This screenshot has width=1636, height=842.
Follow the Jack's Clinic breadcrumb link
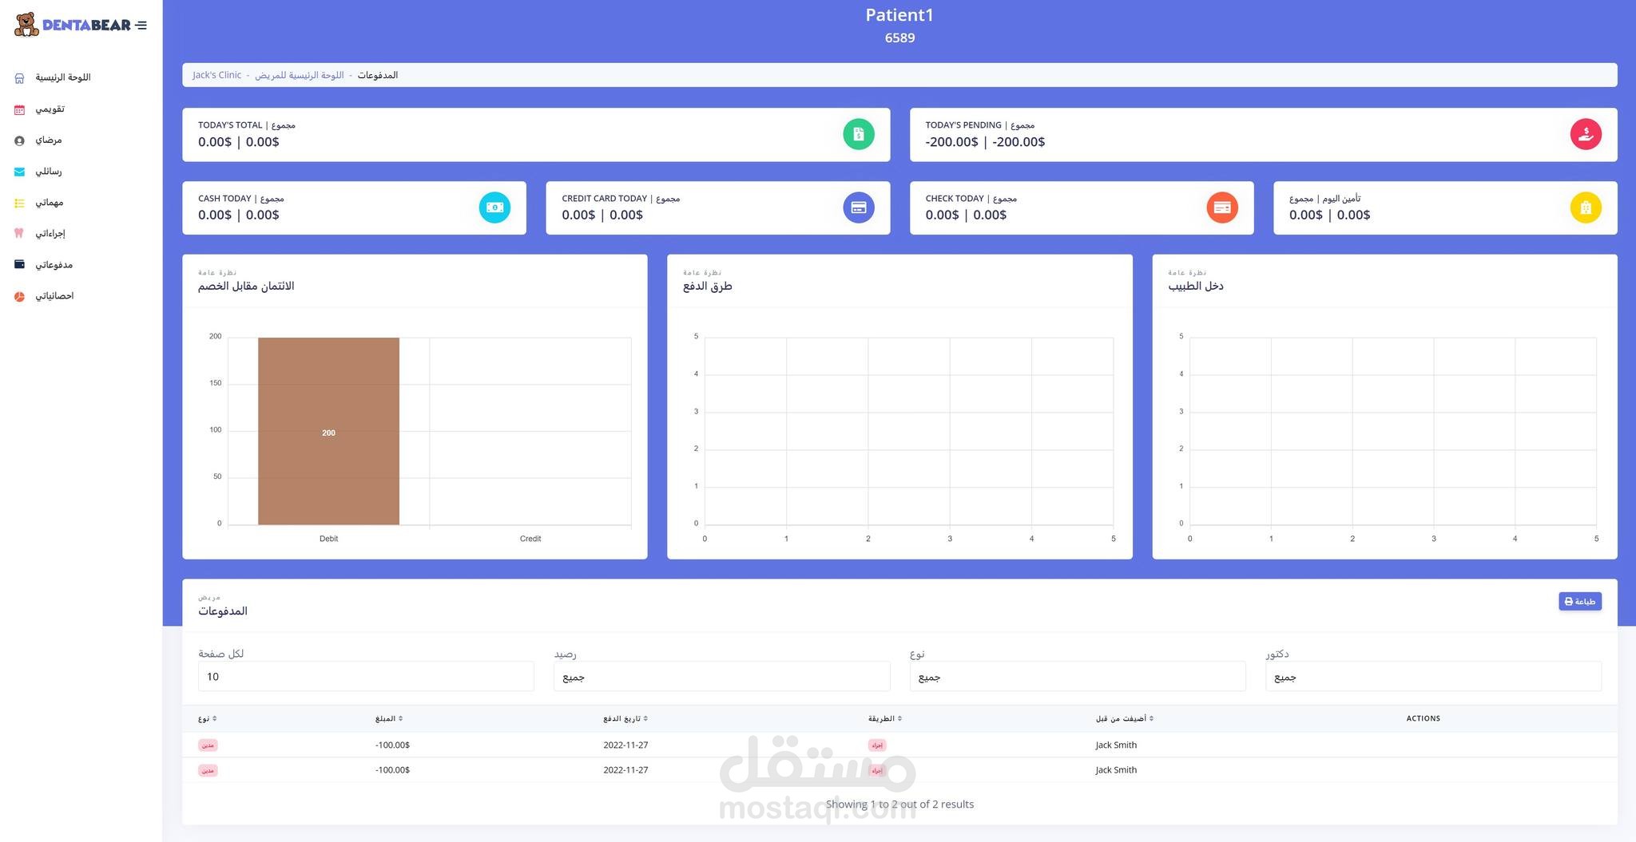tap(216, 75)
